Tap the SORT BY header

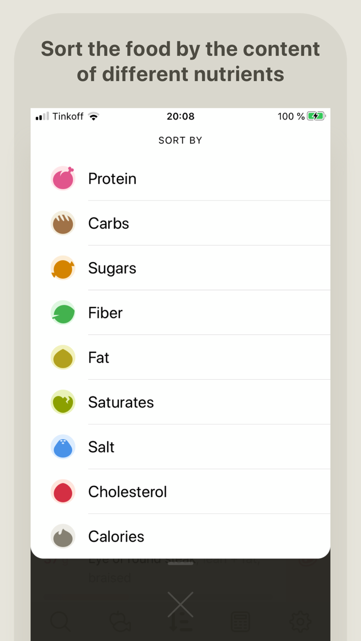180,140
